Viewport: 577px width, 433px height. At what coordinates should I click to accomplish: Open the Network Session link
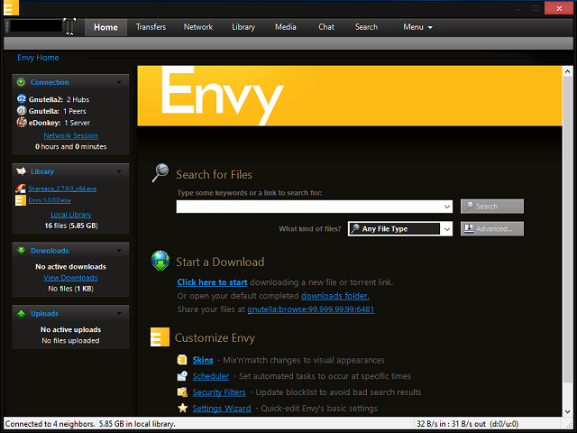pos(70,135)
